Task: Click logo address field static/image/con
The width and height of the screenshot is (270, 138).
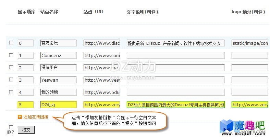Action: [250, 43]
